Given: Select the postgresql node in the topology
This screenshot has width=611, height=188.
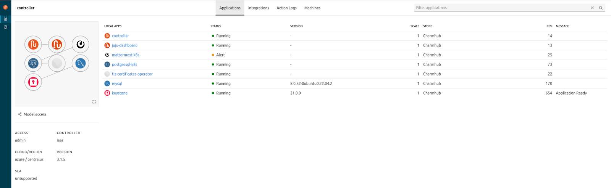Looking at the screenshot, I should [x=33, y=63].
